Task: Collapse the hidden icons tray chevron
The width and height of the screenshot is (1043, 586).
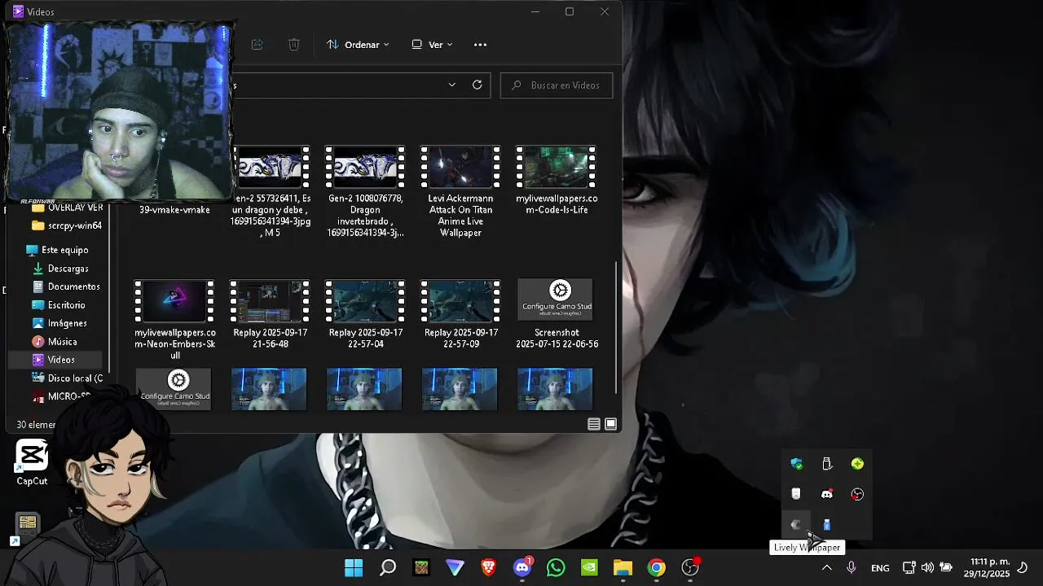Action: coord(826,568)
